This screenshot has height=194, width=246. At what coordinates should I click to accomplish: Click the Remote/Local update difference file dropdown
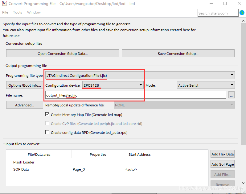click(x=174, y=105)
